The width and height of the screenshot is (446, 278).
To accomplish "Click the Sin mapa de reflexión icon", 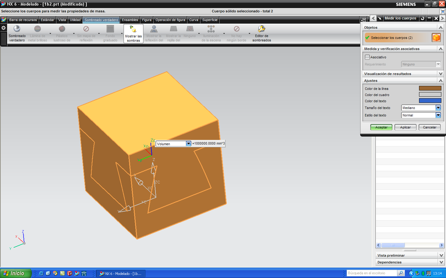I will point(86,29).
